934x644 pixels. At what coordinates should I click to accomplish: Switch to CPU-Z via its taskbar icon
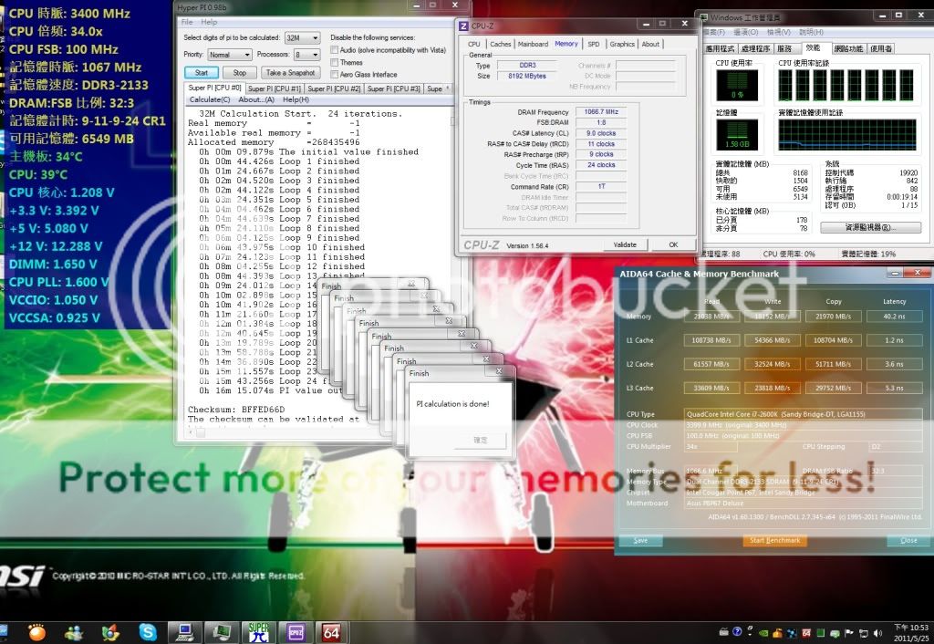click(296, 632)
